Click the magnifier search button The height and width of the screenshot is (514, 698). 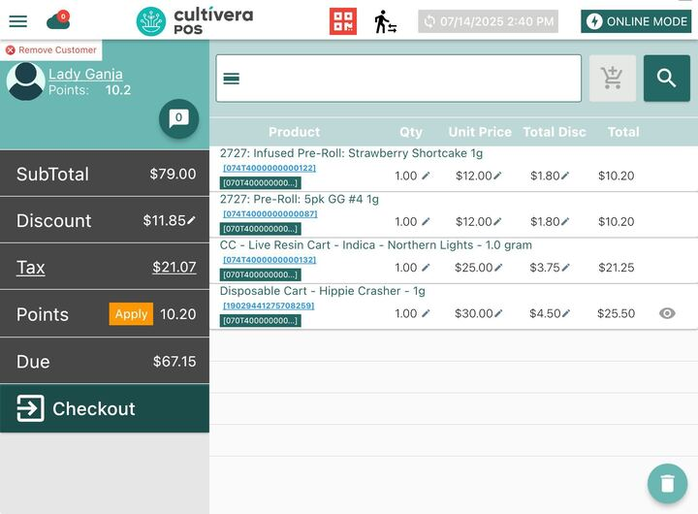click(x=666, y=78)
